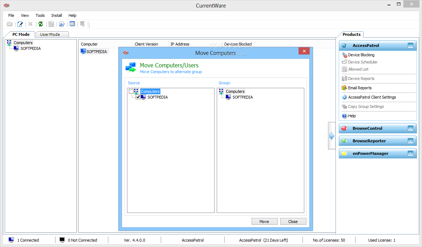Click the AccessPatrol Client Settings gear icon

point(344,97)
